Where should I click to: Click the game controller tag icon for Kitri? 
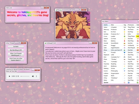click(125, 57)
